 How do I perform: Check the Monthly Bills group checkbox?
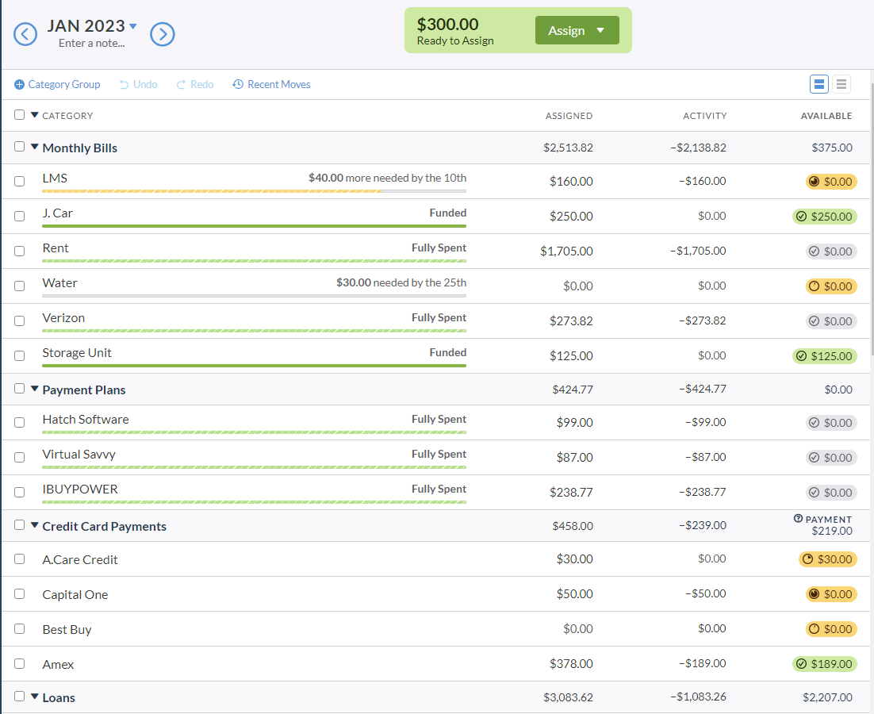click(19, 147)
